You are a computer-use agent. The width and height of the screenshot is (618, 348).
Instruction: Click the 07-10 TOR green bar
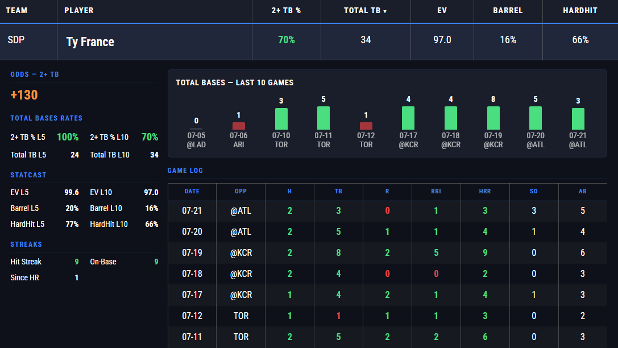[281, 119]
